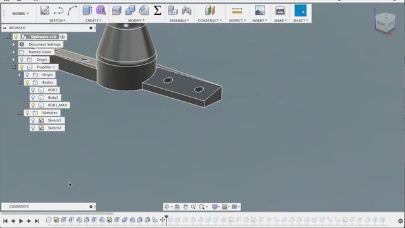Open the Display Settings monitor icon
Image resolution: width=405 pixels, height=228 pixels.
215,206
